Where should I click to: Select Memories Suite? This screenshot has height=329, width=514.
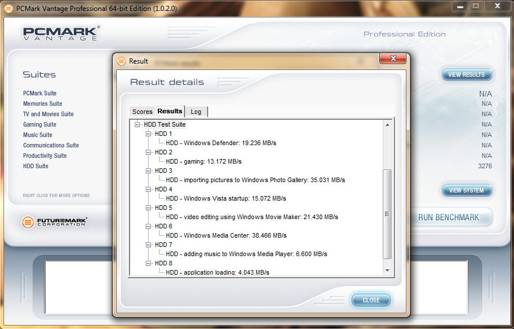click(43, 103)
